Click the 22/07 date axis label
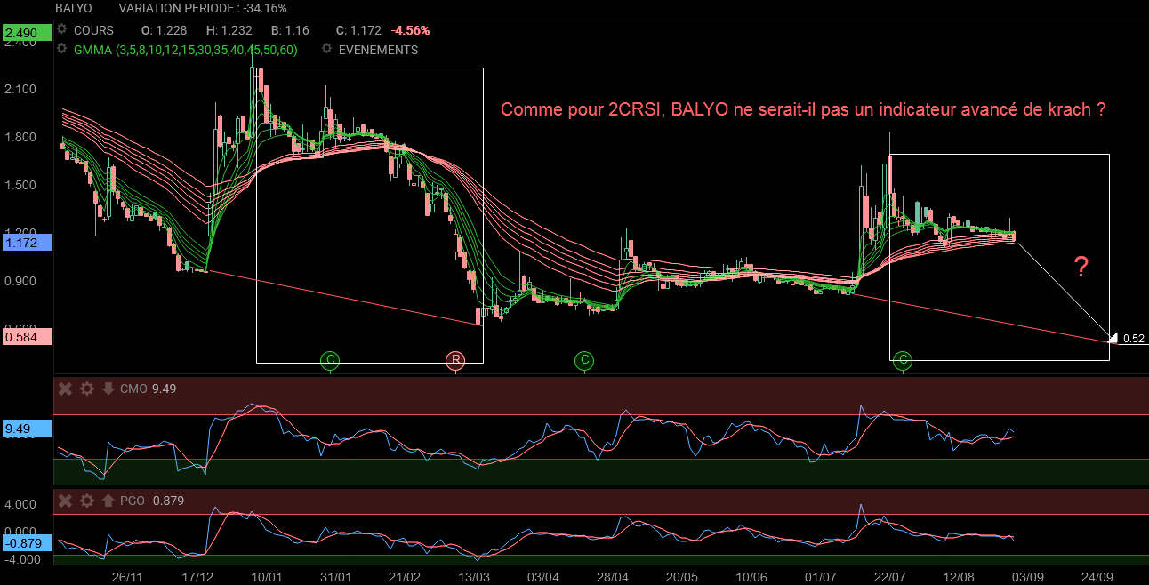 pos(889,576)
